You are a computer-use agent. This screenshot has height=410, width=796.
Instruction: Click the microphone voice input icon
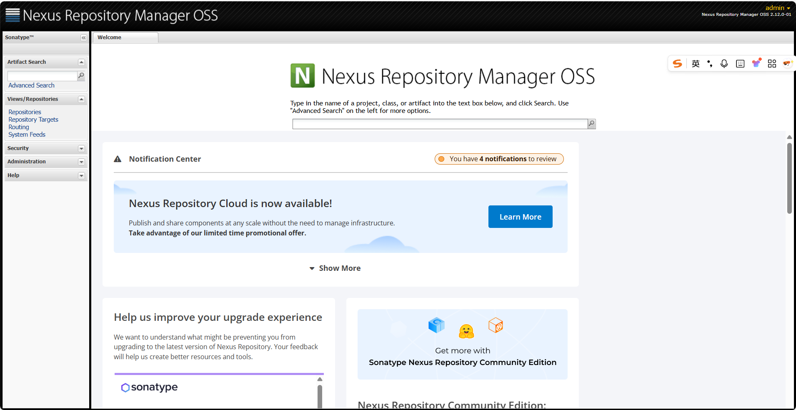tap(724, 63)
